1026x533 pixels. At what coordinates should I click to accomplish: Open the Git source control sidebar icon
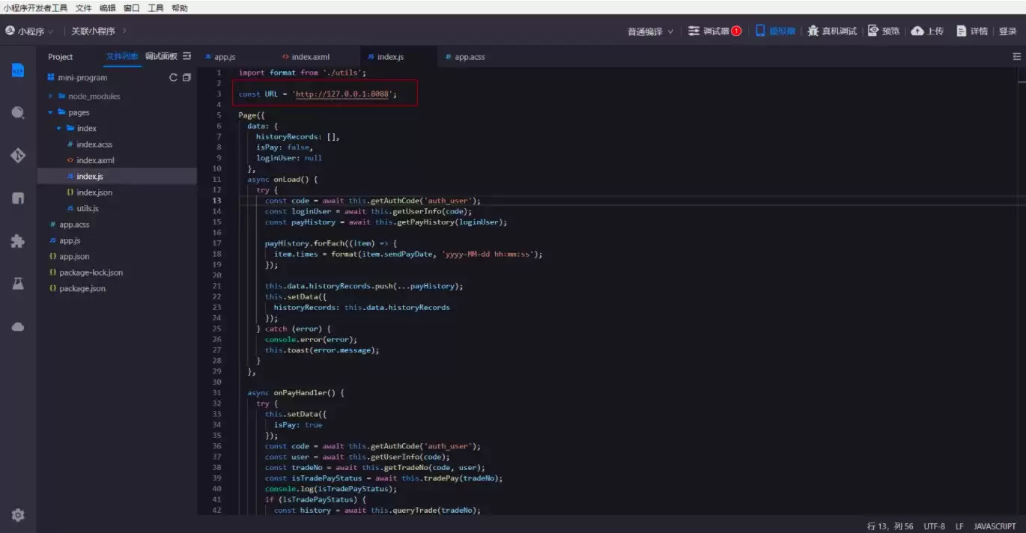click(x=18, y=156)
